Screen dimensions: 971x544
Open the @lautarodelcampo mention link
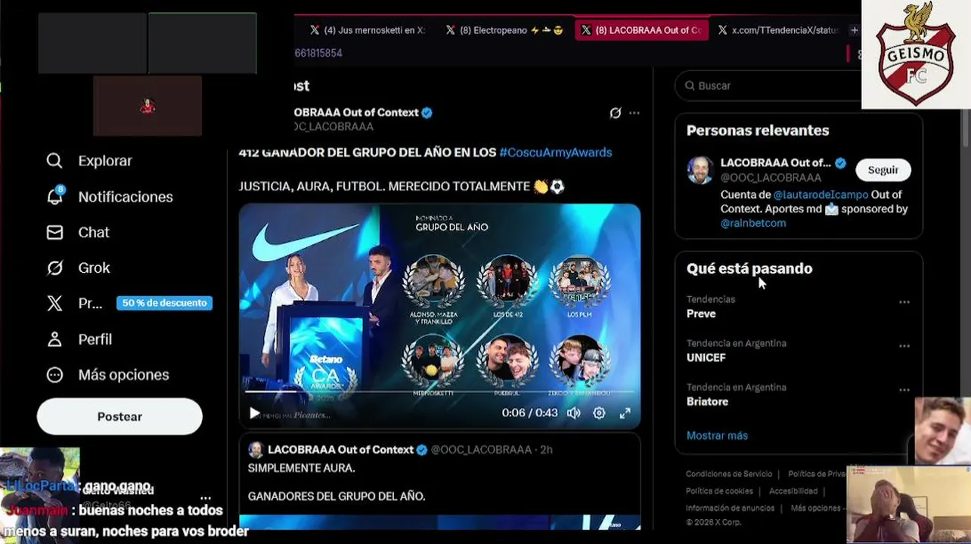click(821, 194)
